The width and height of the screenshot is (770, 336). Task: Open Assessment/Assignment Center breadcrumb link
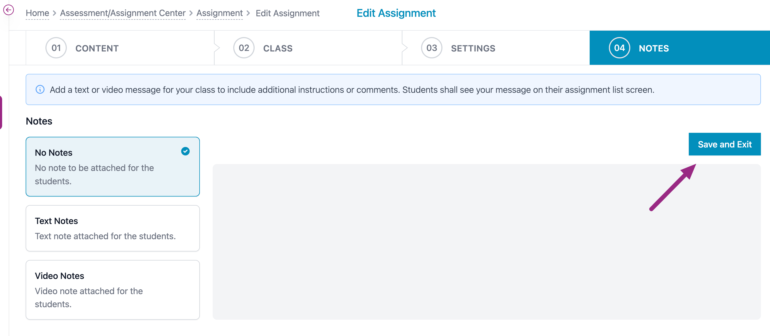pos(123,13)
